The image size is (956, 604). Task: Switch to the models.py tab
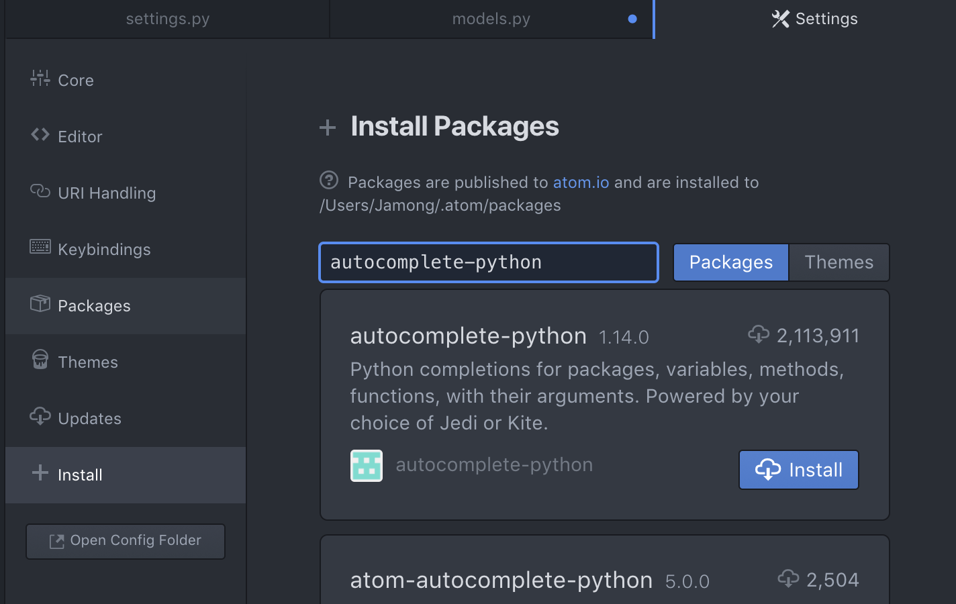[491, 19]
